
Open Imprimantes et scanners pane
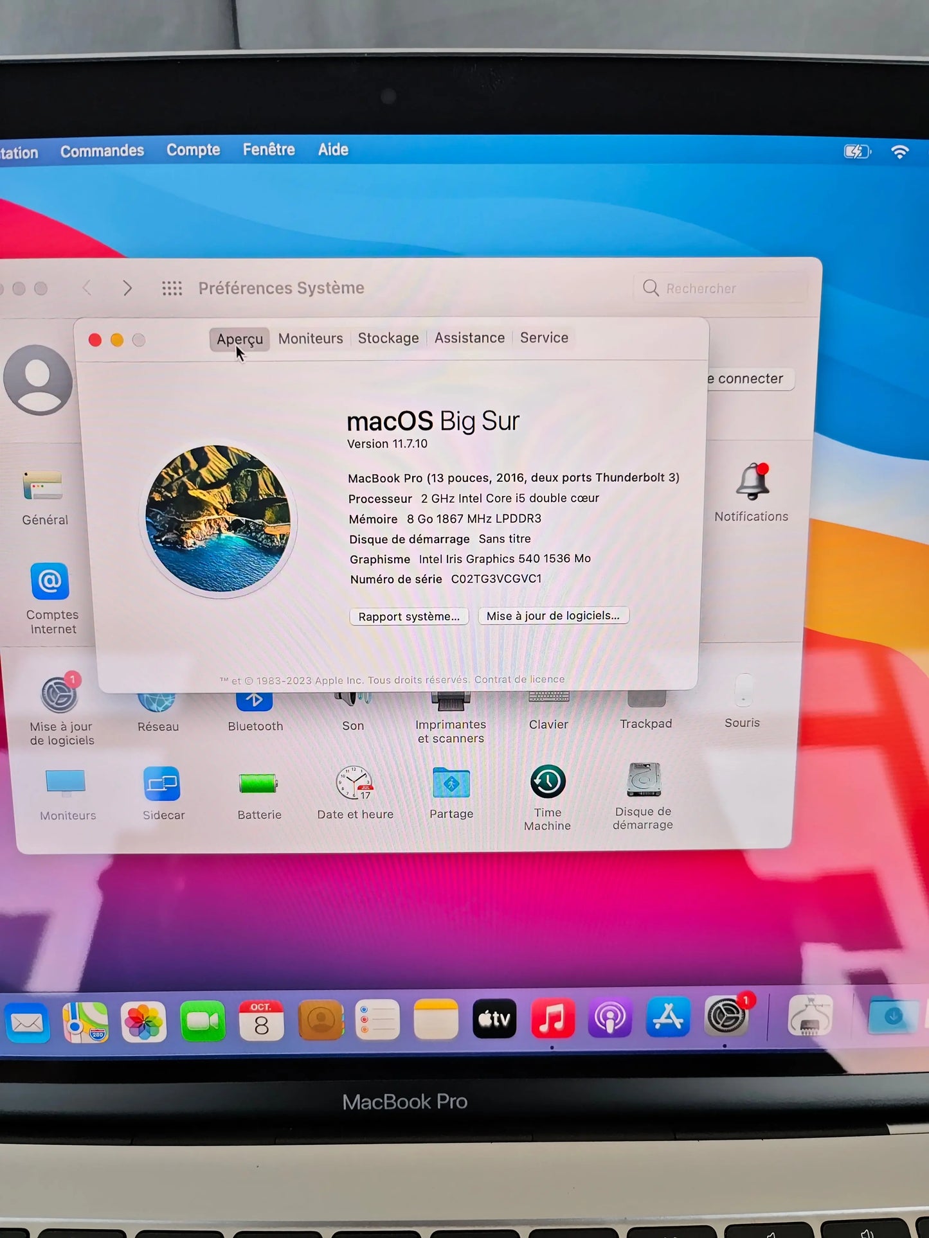(x=451, y=702)
